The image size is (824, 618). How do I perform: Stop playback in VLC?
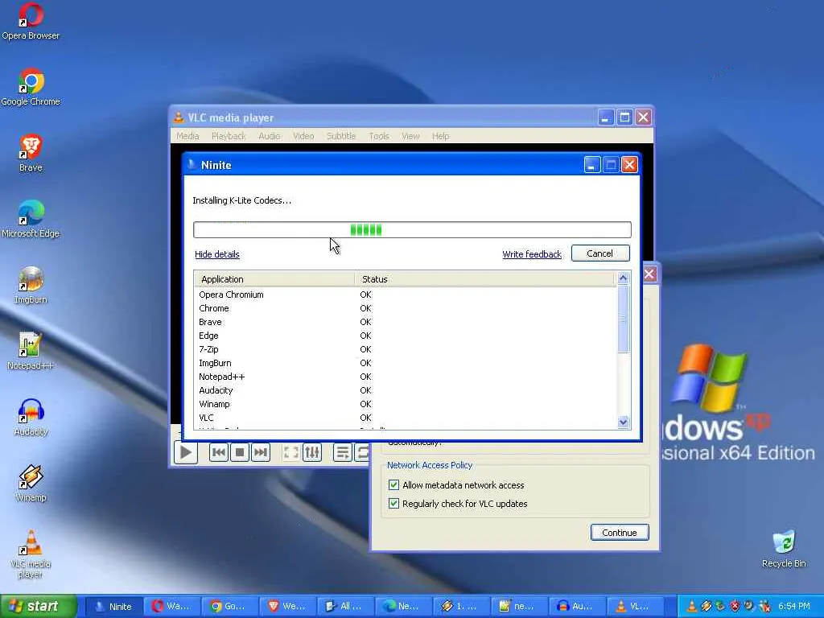click(240, 452)
